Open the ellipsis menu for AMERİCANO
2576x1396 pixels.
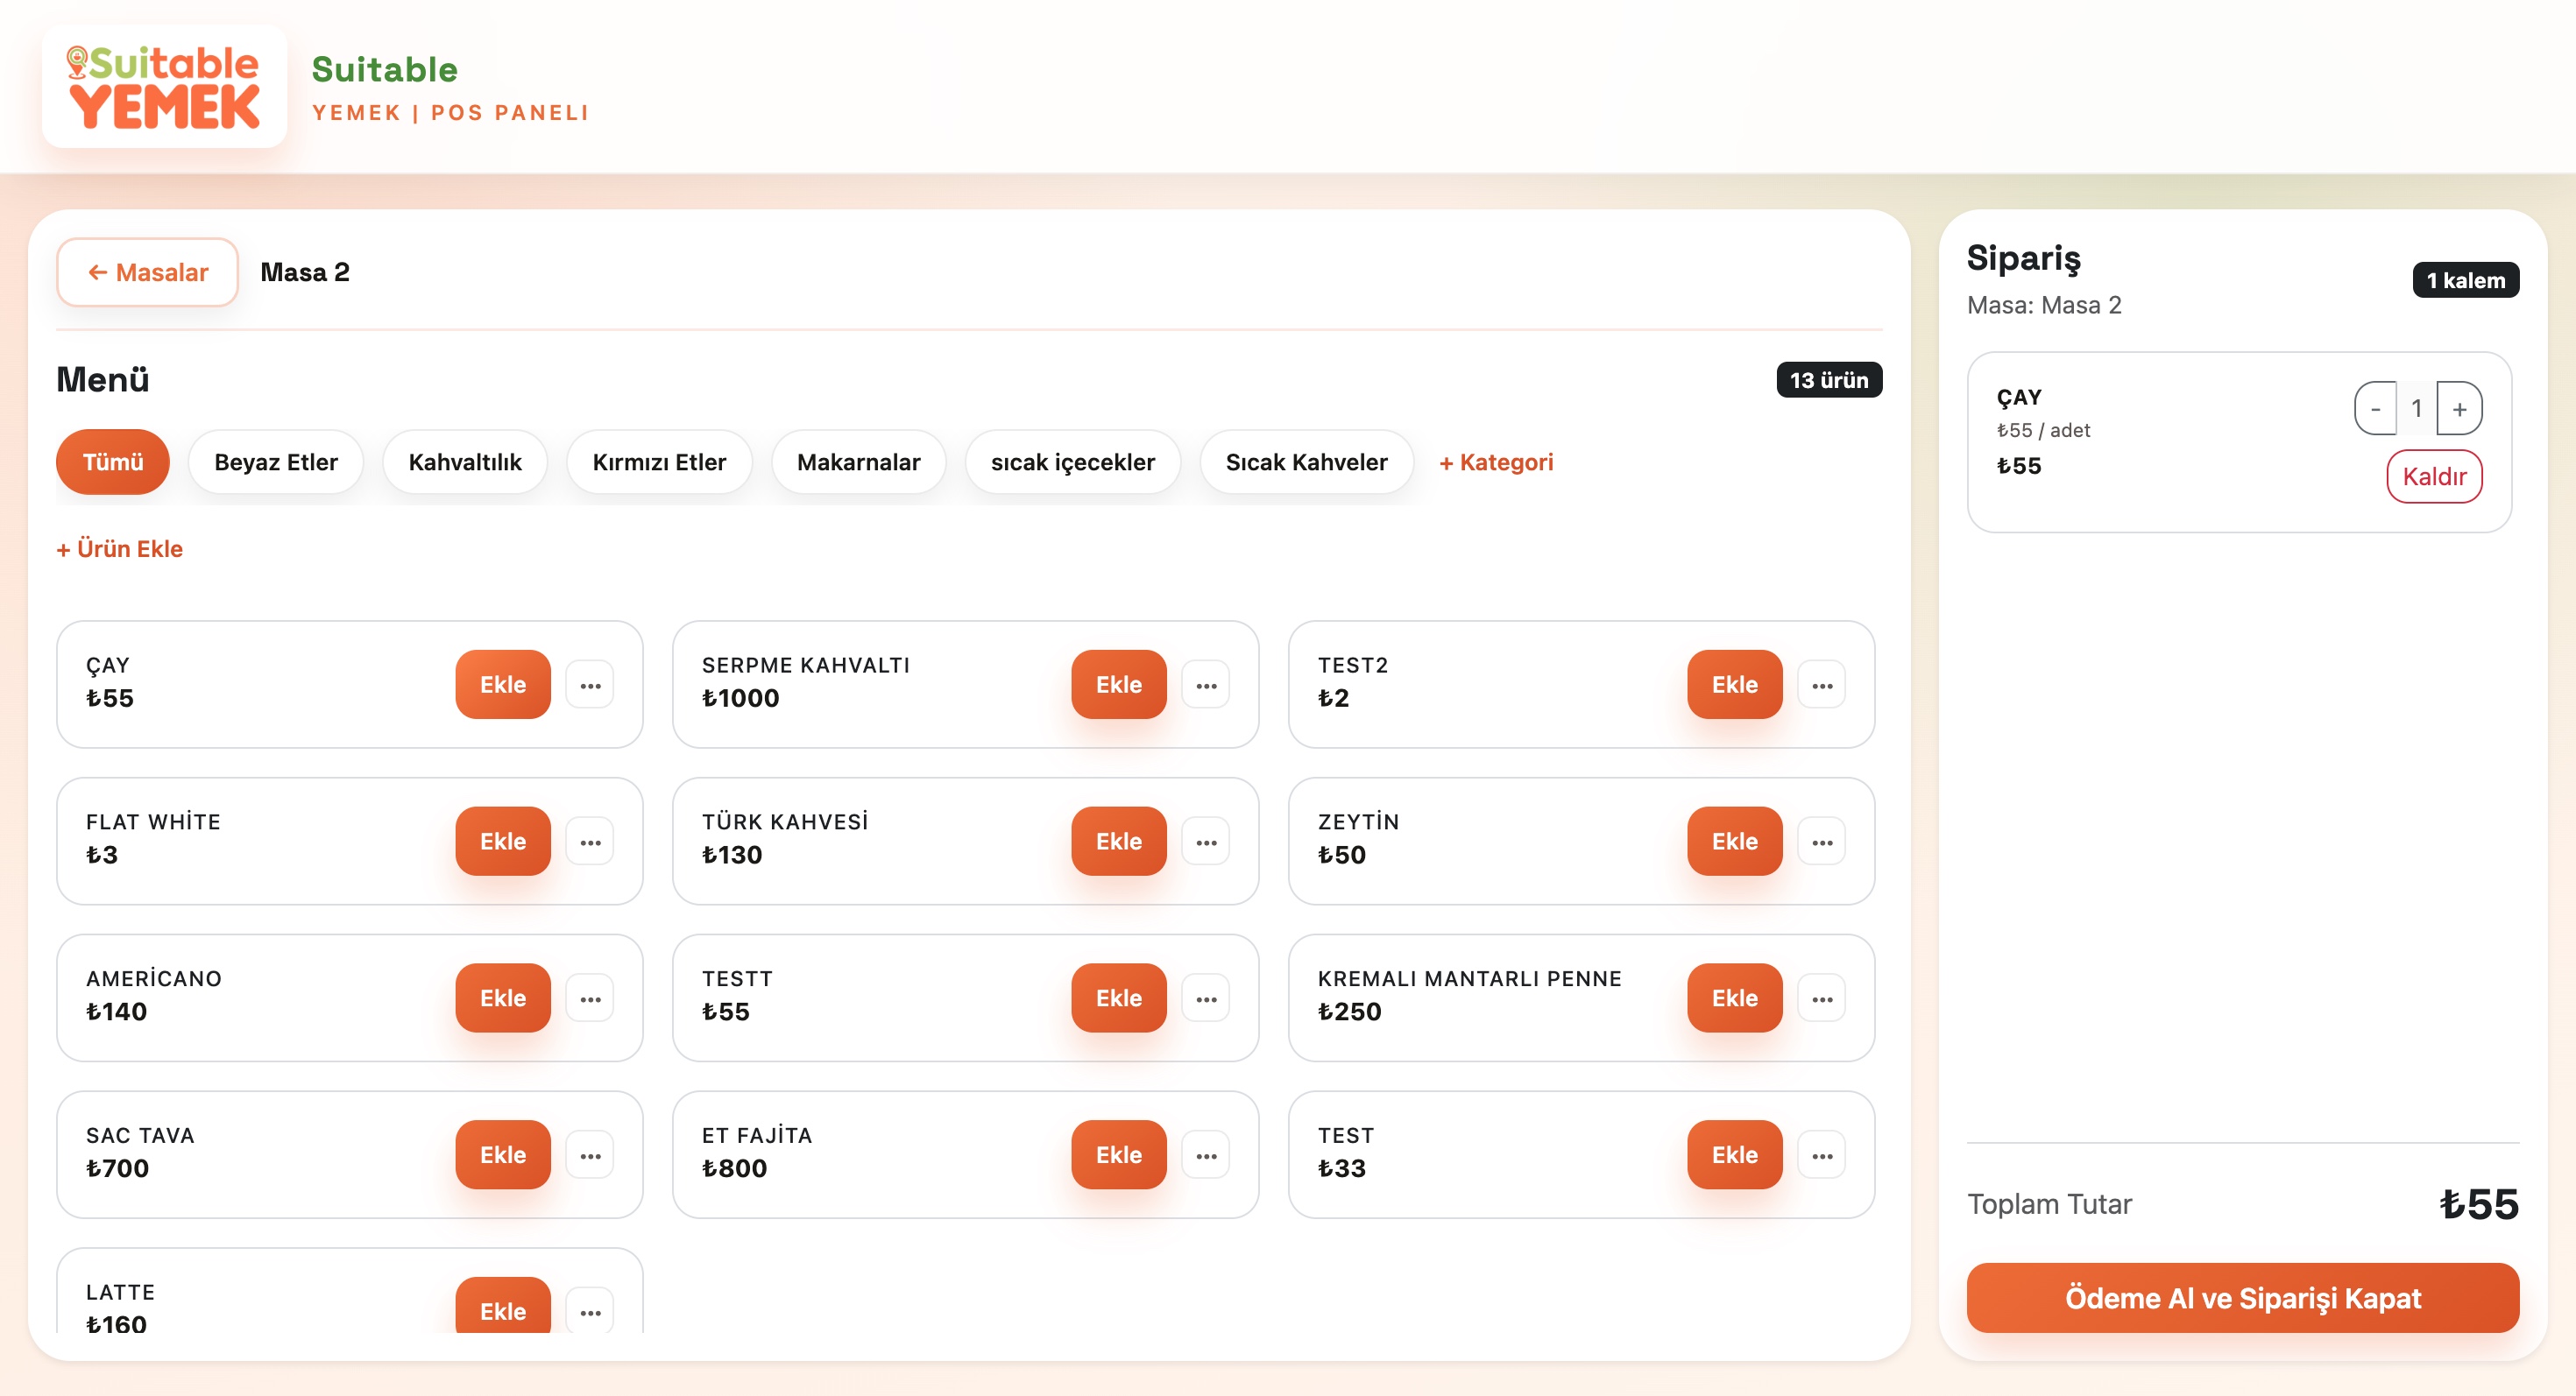(590, 999)
